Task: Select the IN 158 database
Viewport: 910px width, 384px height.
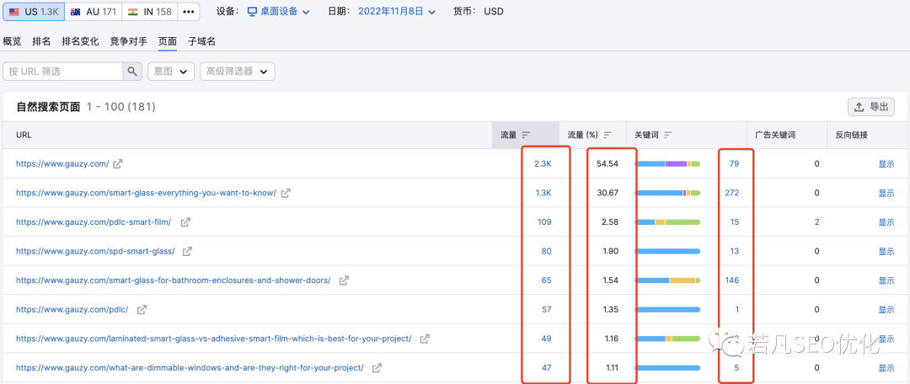Action: pos(150,12)
